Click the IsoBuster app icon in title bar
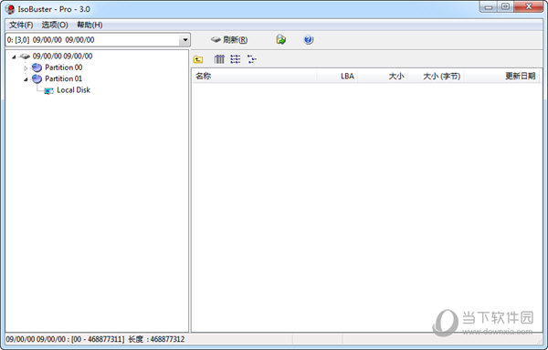 10,9
